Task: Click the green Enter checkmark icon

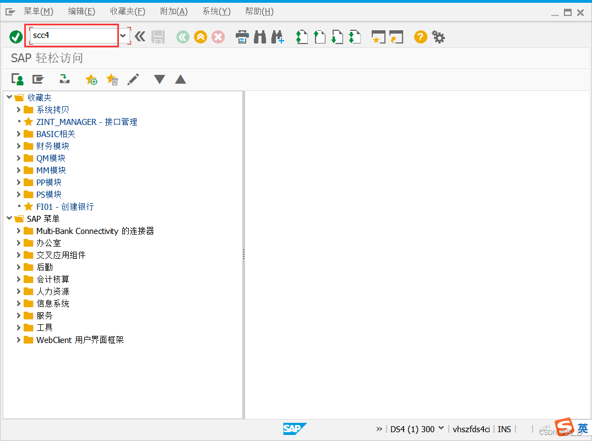Action: pyautogui.click(x=16, y=37)
